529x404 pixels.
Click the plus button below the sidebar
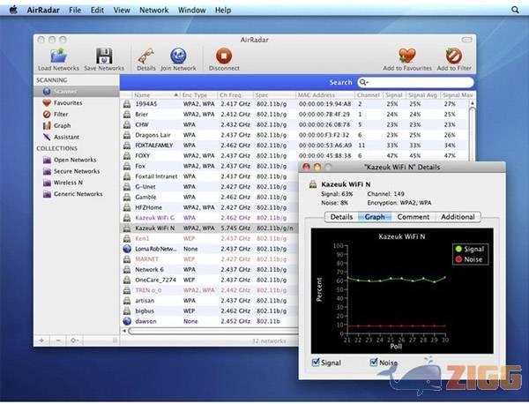[x=41, y=340]
